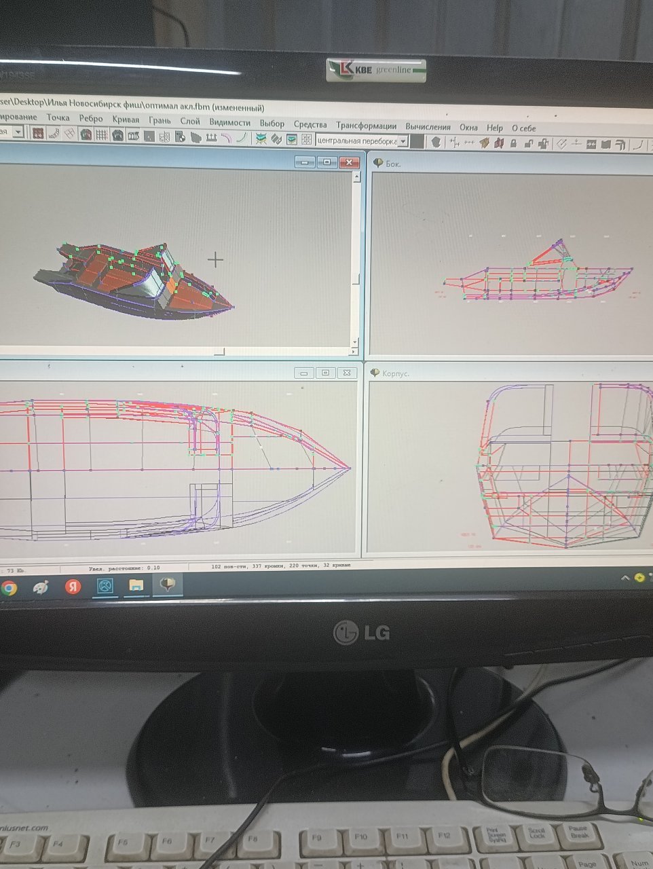The image size is (653, 869).
Task: Open the Средства menu
Action: 310,124
